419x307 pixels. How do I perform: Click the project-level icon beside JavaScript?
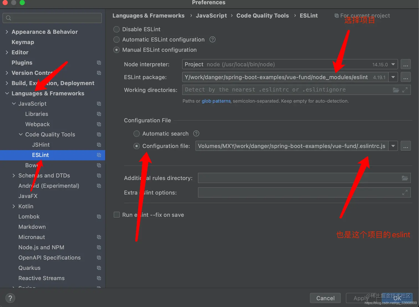(x=99, y=104)
